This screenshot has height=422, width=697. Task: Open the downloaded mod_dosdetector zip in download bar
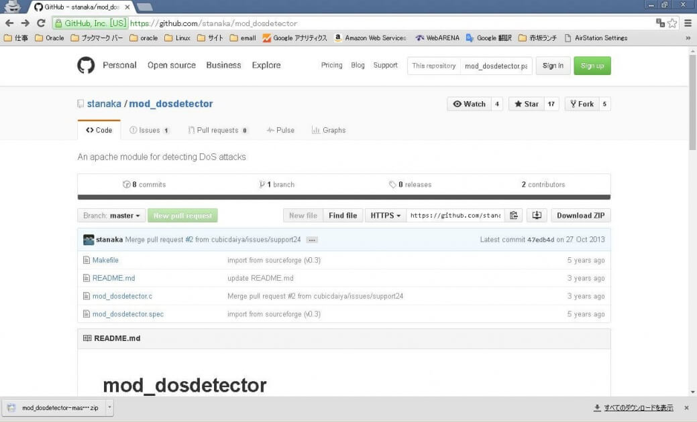(54, 407)
